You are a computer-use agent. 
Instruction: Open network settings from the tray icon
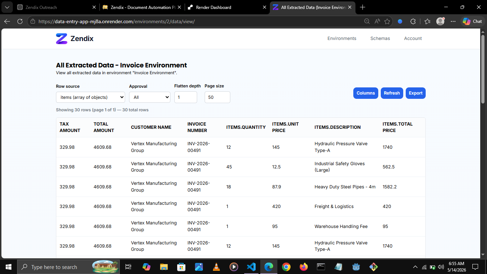[x=424, y=267]
